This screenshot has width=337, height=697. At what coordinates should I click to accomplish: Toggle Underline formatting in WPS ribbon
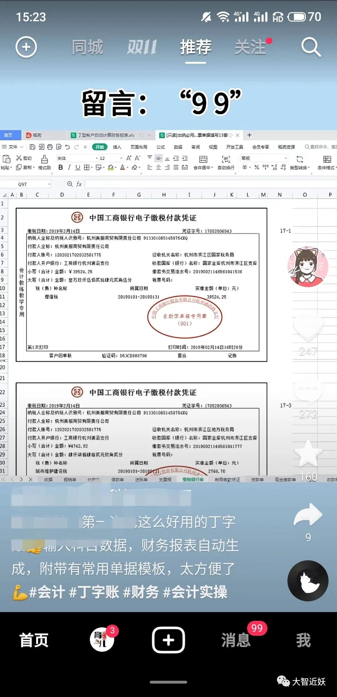tap(78, 167)
